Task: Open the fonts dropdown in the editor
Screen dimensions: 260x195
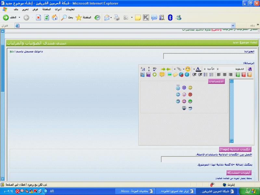Action: coord(233,69)
